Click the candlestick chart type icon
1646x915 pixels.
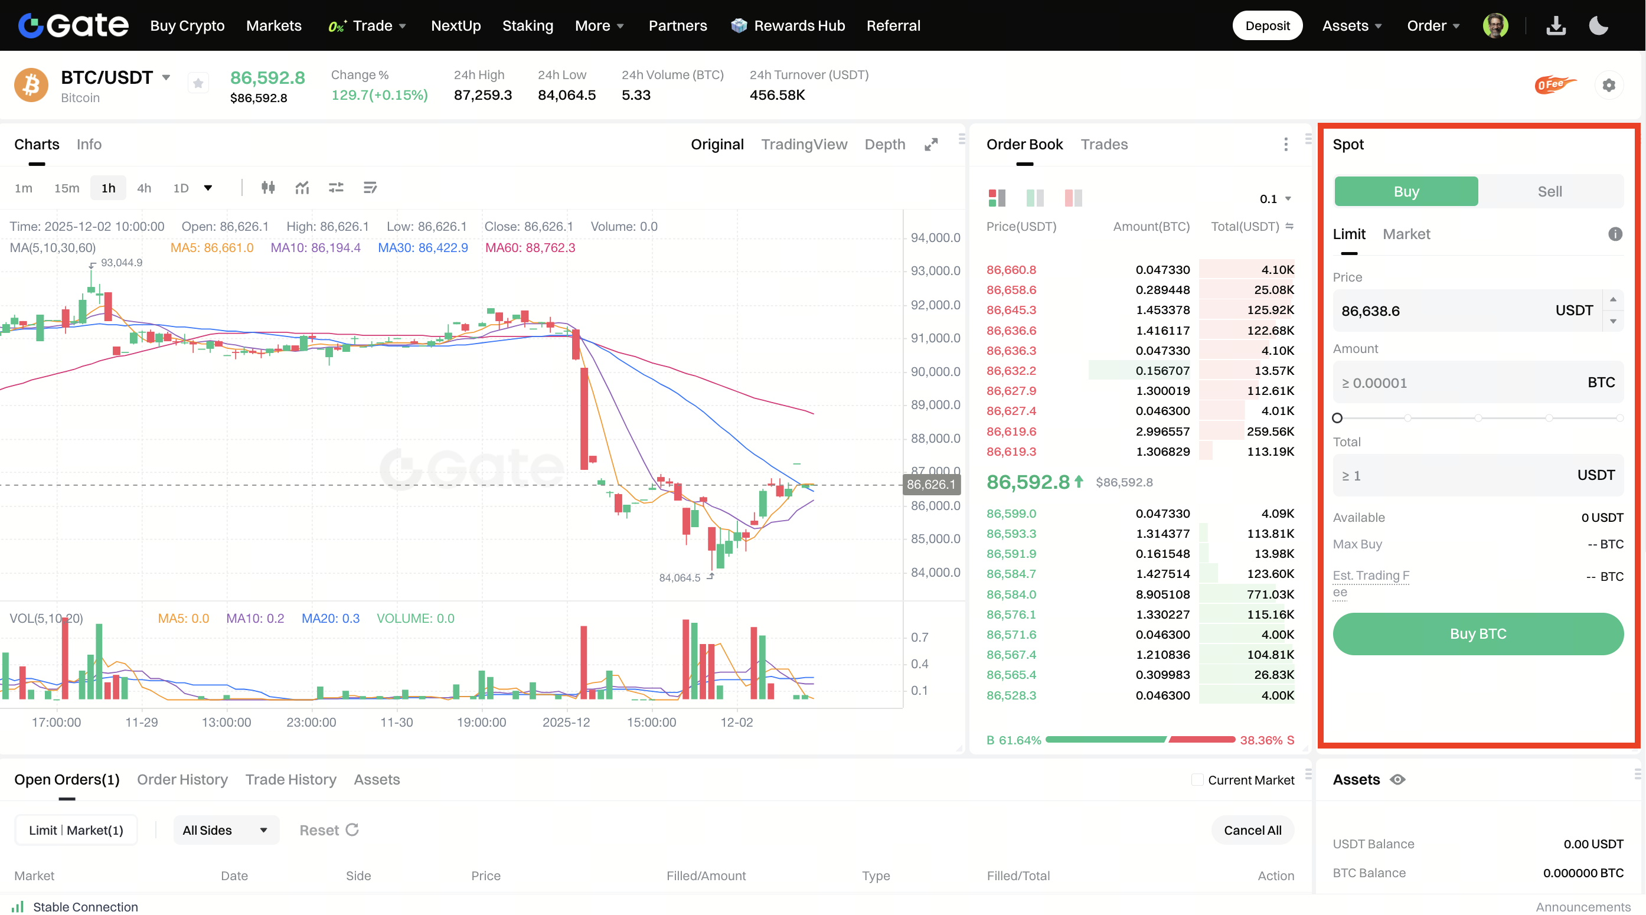tap(267, 188)
